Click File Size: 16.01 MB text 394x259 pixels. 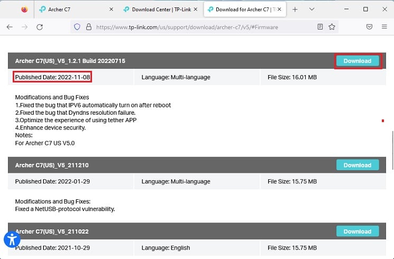pyautogui.click(x=292, y=77)
